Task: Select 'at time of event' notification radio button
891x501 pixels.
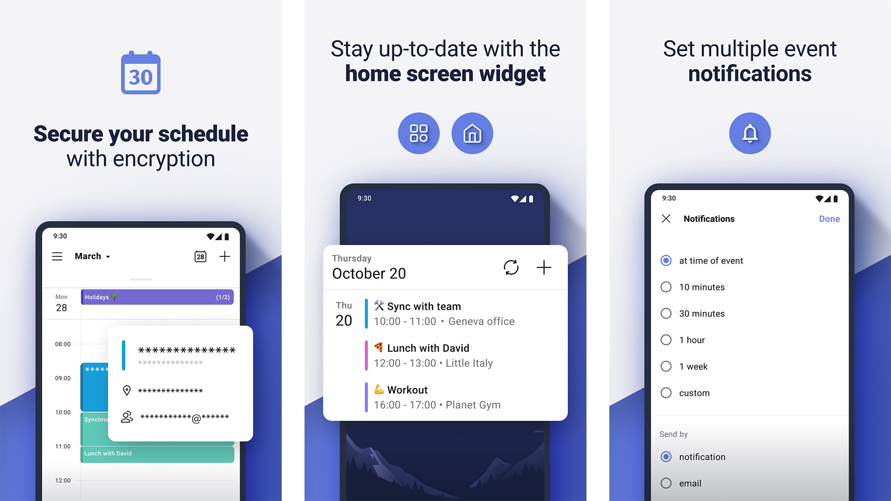Action: pyautogui.click(x=665, y=261)
